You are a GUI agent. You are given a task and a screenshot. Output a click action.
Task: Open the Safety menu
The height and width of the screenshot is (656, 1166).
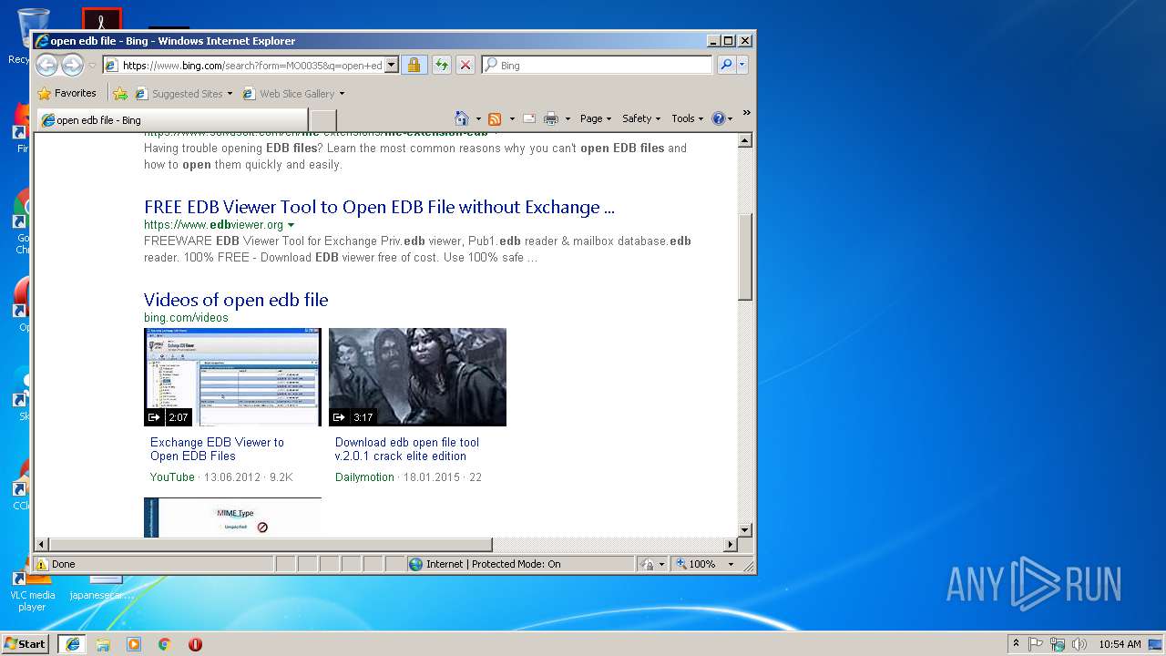pyautogui.click(x=641, y=118)
